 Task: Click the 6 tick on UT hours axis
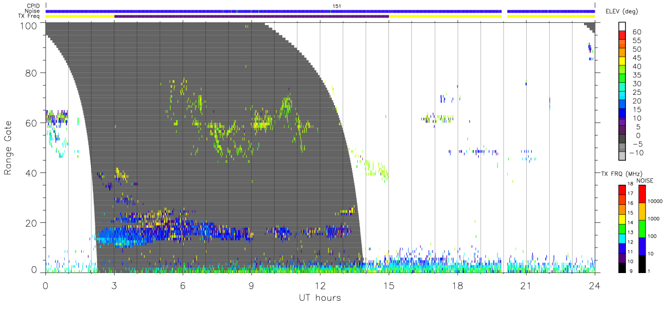tap(183, 285)
